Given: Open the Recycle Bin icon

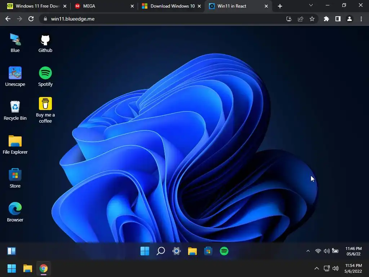Looking at the screenshot, I should coord(15,110).
